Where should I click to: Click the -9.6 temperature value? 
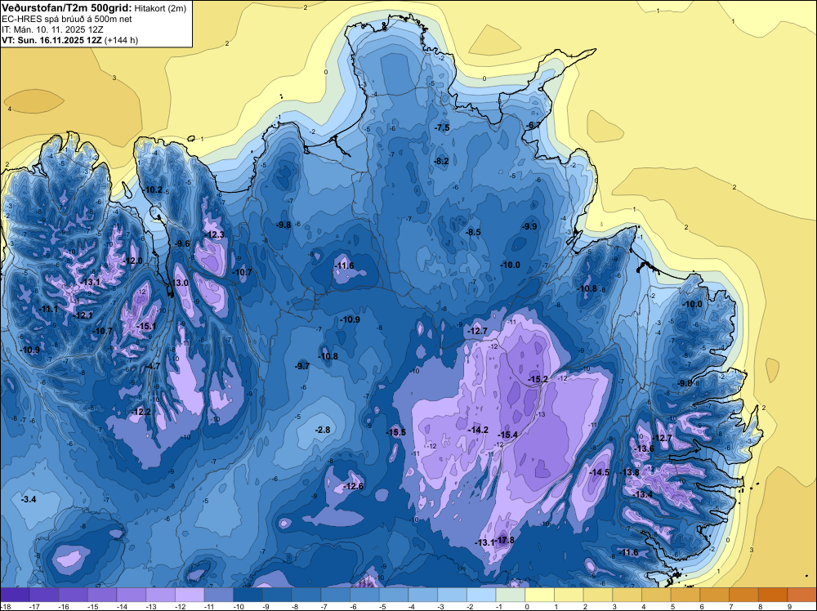click(x=182, y=243)
